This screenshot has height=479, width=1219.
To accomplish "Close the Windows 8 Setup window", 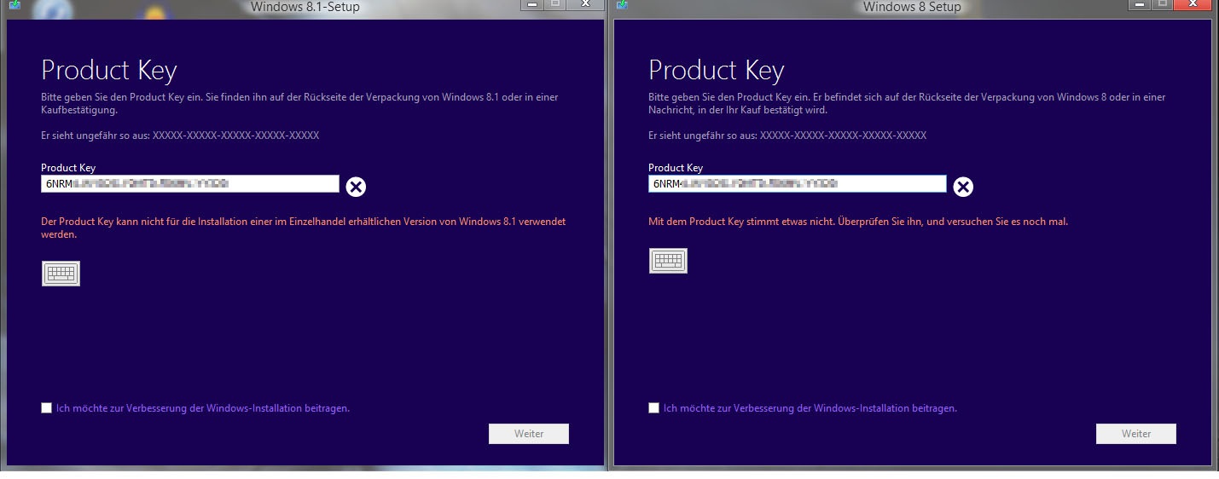I will (1193, 4).
